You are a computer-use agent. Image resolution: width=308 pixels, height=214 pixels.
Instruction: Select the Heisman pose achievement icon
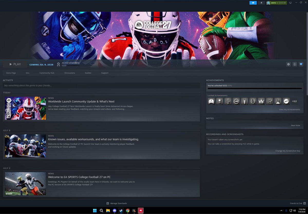click(x=269, y=101)
